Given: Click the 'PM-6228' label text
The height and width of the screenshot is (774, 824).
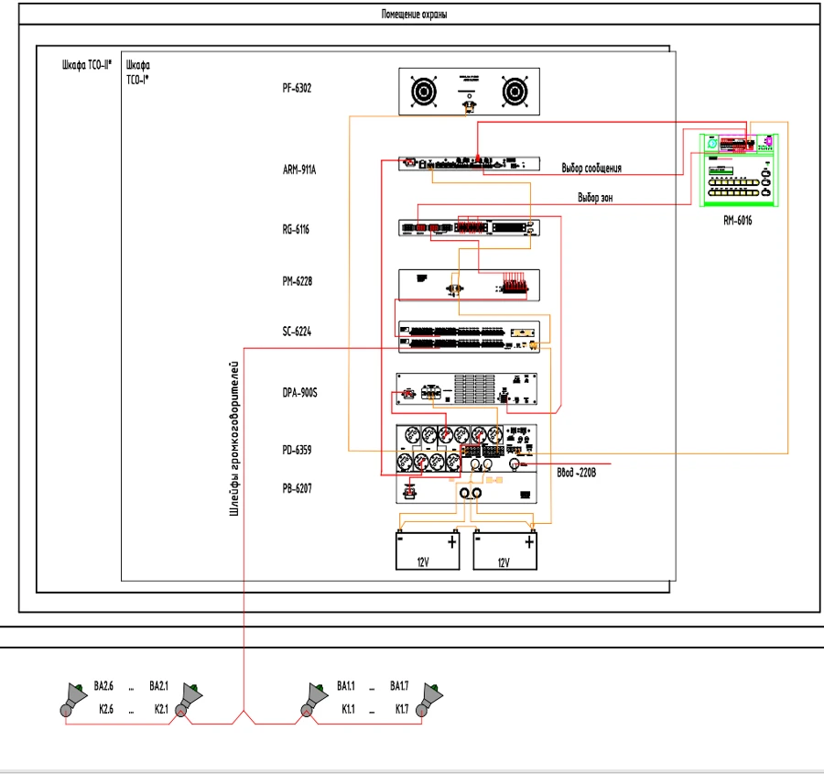Looking at the screenshot, I should tap(298, 281).
